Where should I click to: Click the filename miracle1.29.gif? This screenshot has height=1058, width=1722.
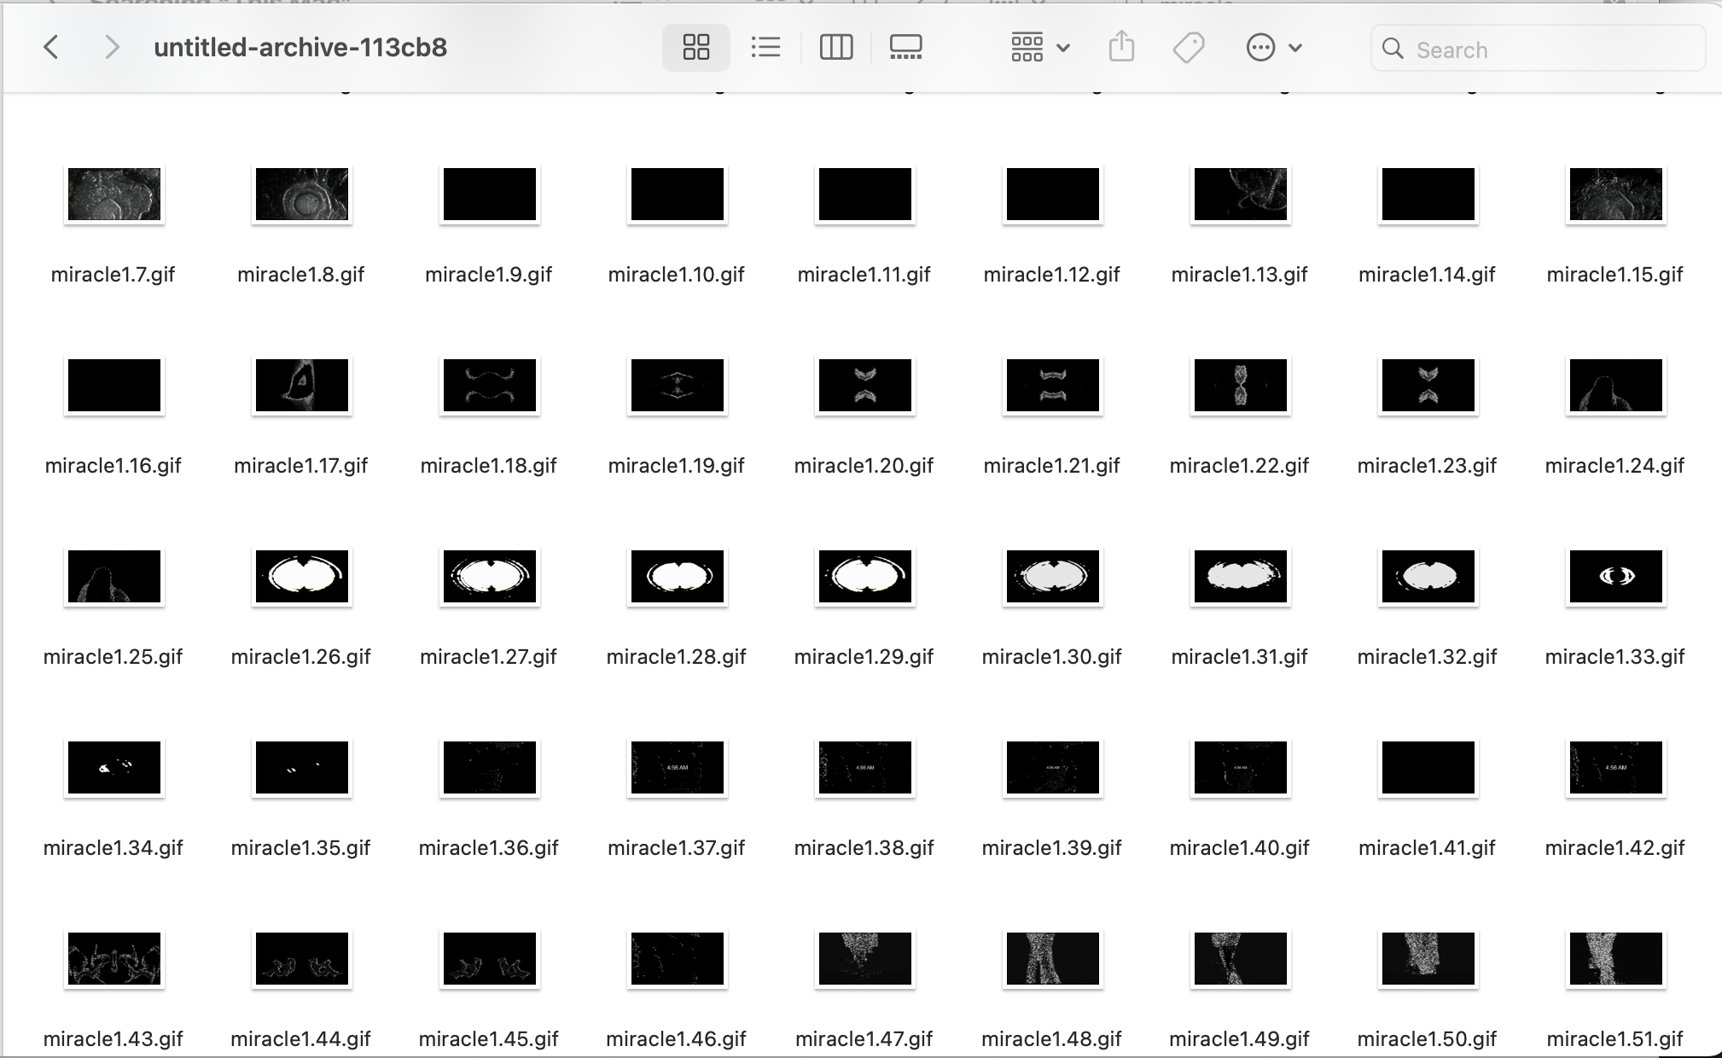[864, 657]
